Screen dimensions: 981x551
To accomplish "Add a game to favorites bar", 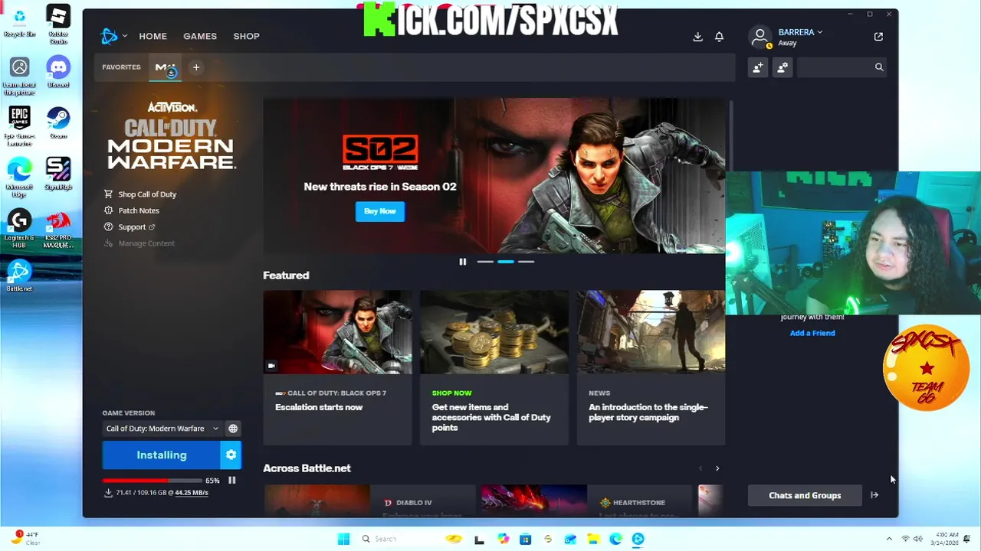I will [x=196, y=67].
